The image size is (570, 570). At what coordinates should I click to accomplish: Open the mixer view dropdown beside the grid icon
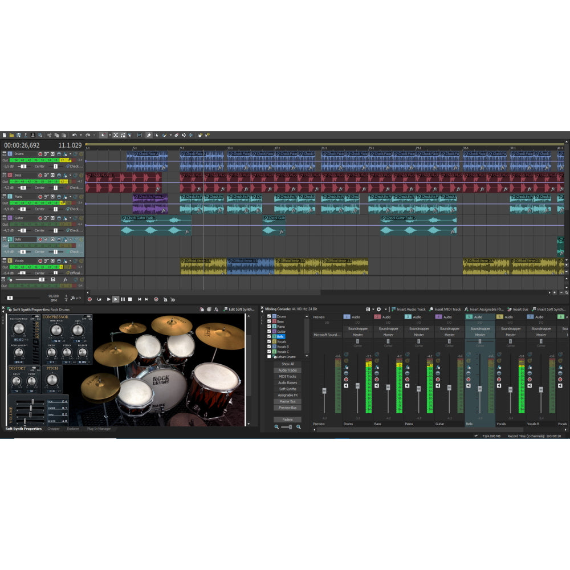tap(372, 310)
